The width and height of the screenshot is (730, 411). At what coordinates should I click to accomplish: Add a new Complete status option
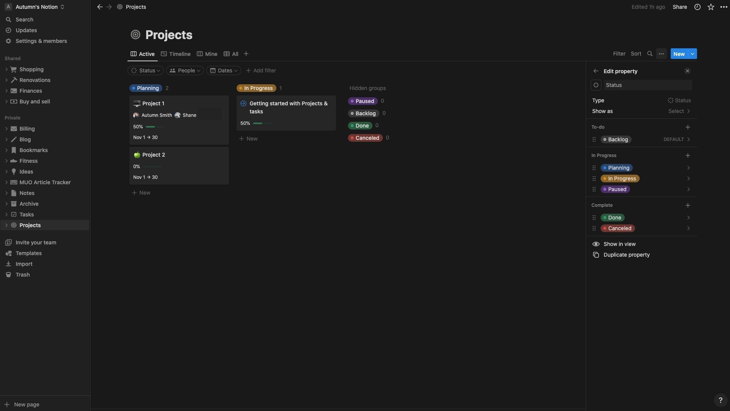pyautogui.click(x=688, y=205)
